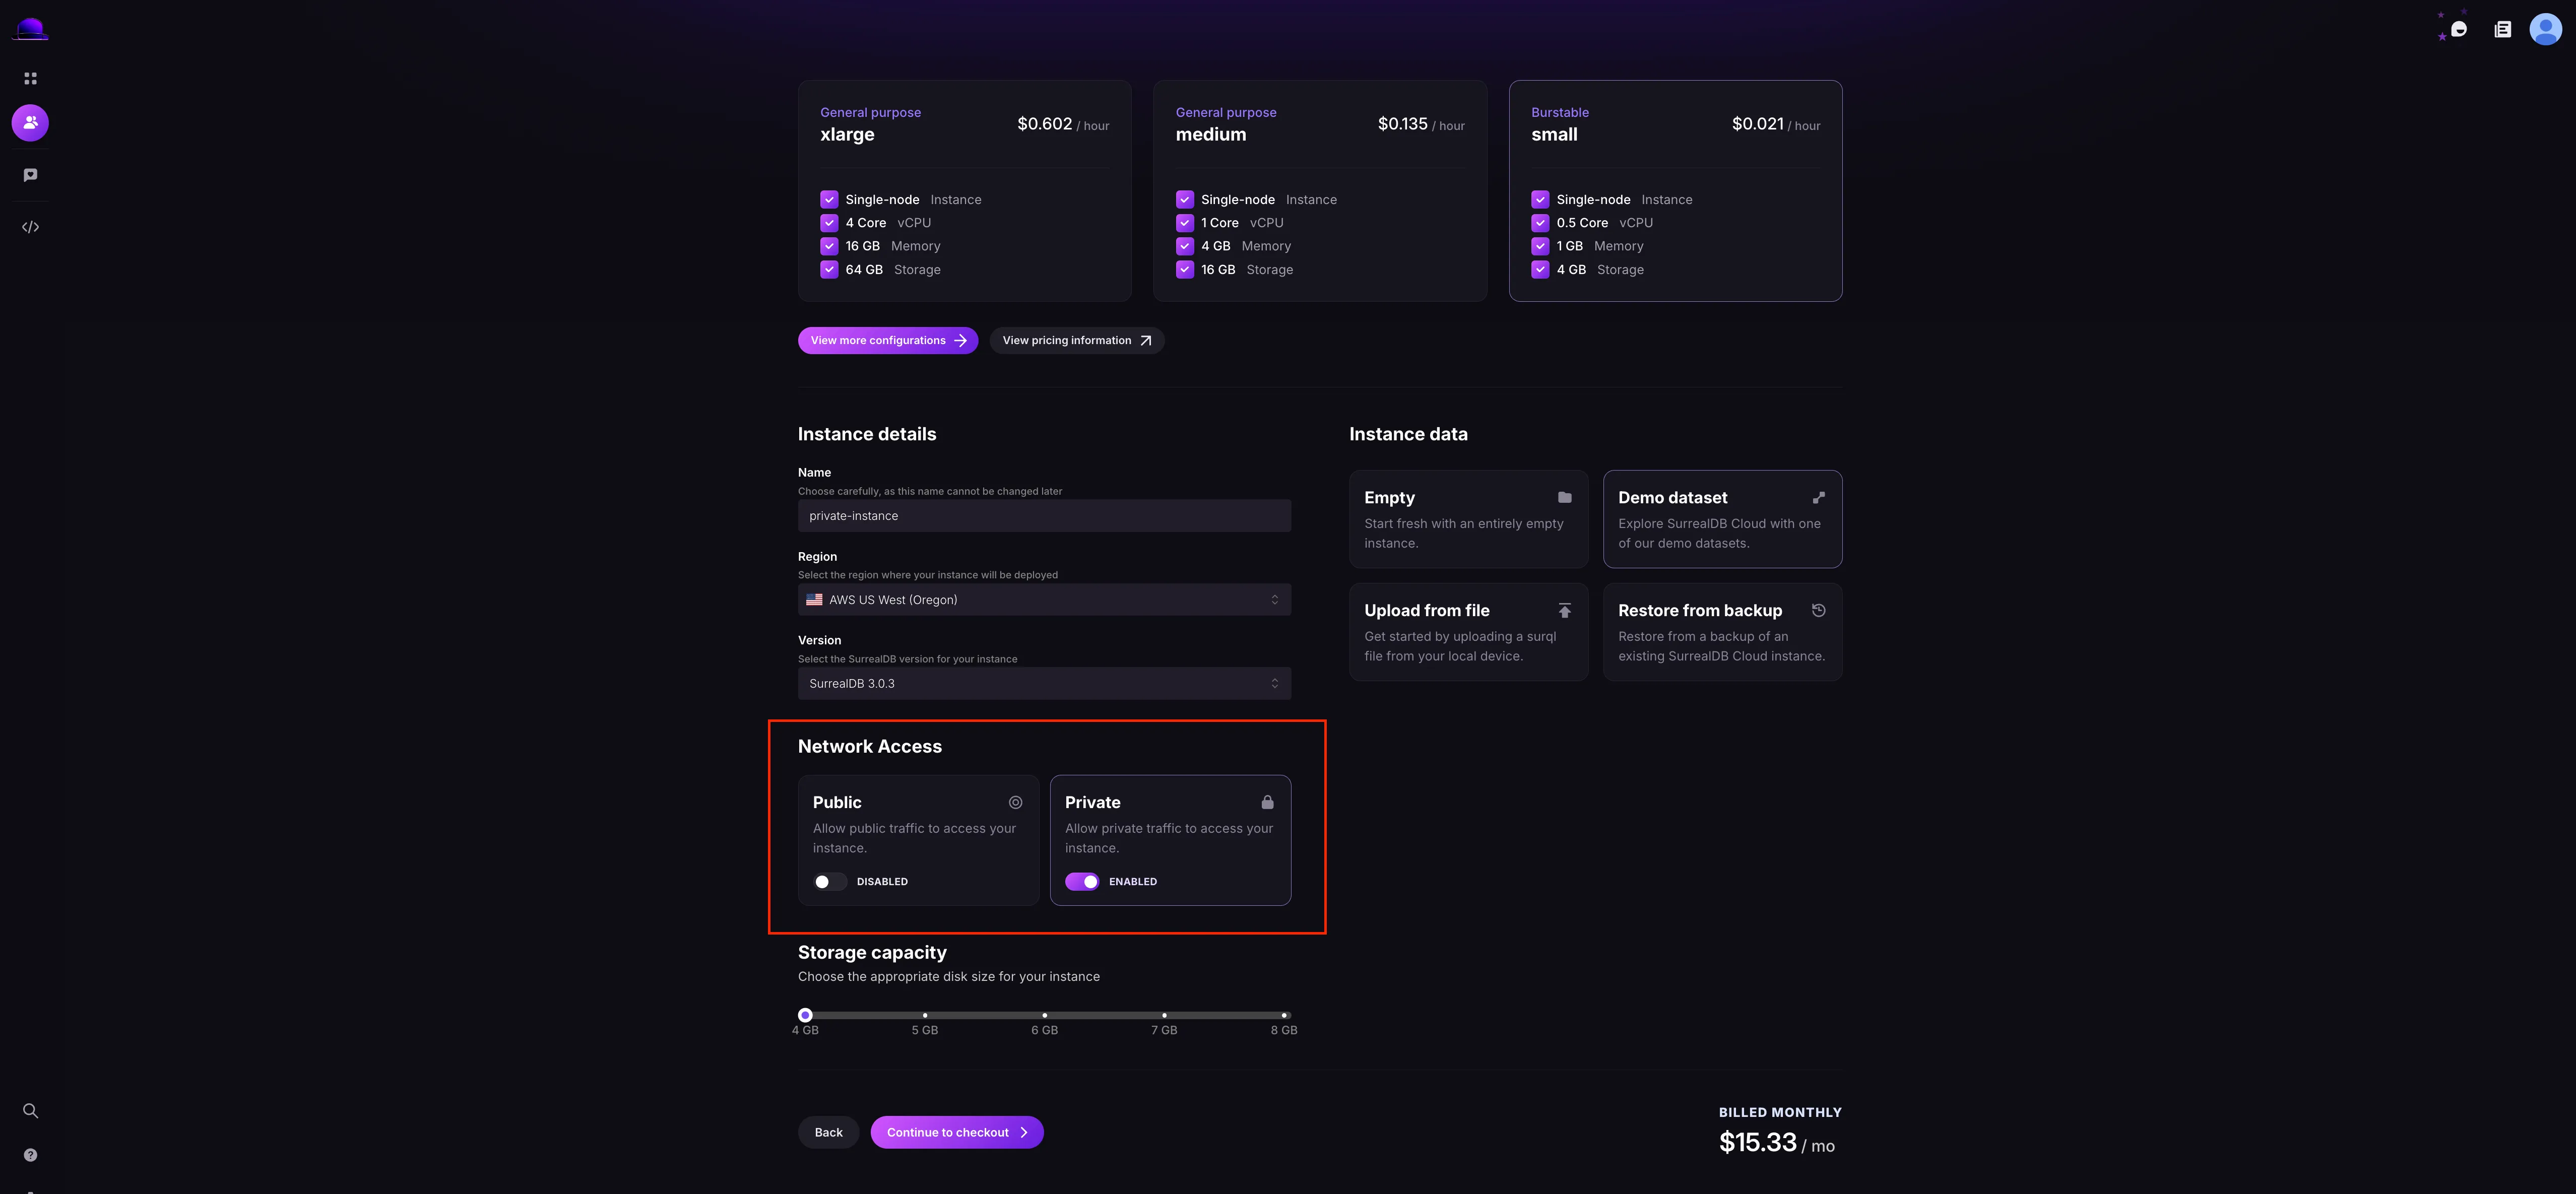Image resolution: width=2576 pixels, height=1194 pixels.
Task: Set storage capacity slider to 6 GB
Action: [x=1044, y=1015]
